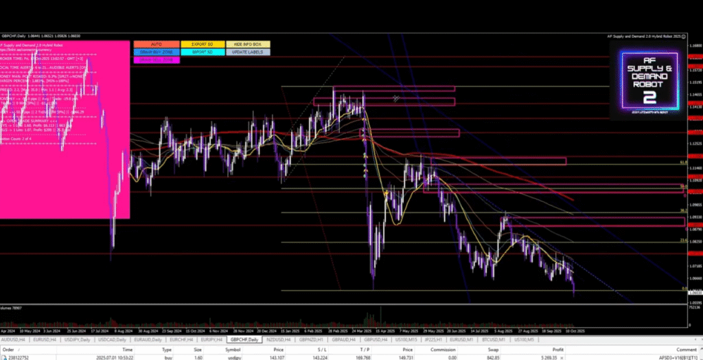
Task: Click the 143.224 stop loss value
Action: (320, 357)
